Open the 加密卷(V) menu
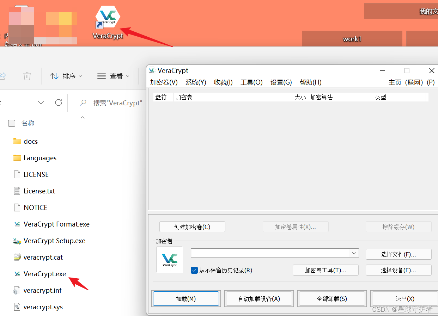Screen dimensions: 438x316 click(164, 82)
